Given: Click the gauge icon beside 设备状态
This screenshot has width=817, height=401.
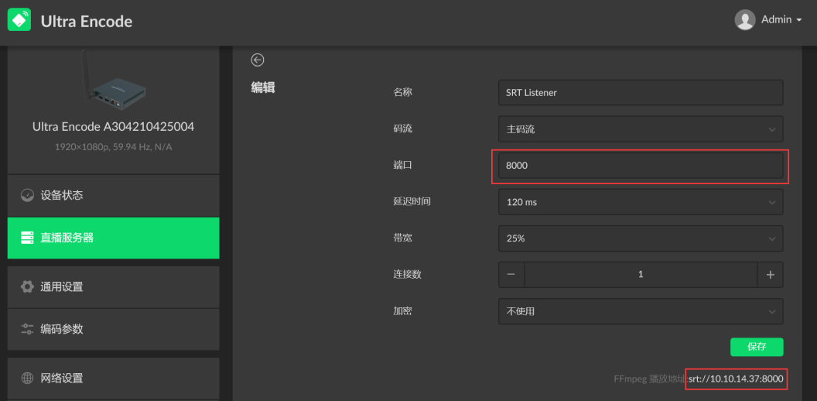Looking at the screenshot, I should pyautogui.click(x=27, y=196).
